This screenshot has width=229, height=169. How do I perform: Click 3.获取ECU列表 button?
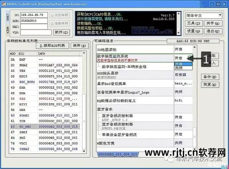pos(53,46)
